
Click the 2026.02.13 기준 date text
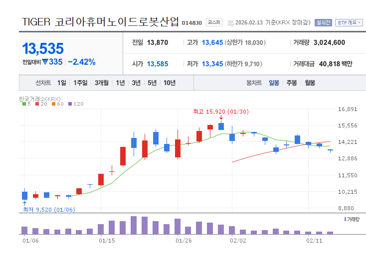point(256,22)
